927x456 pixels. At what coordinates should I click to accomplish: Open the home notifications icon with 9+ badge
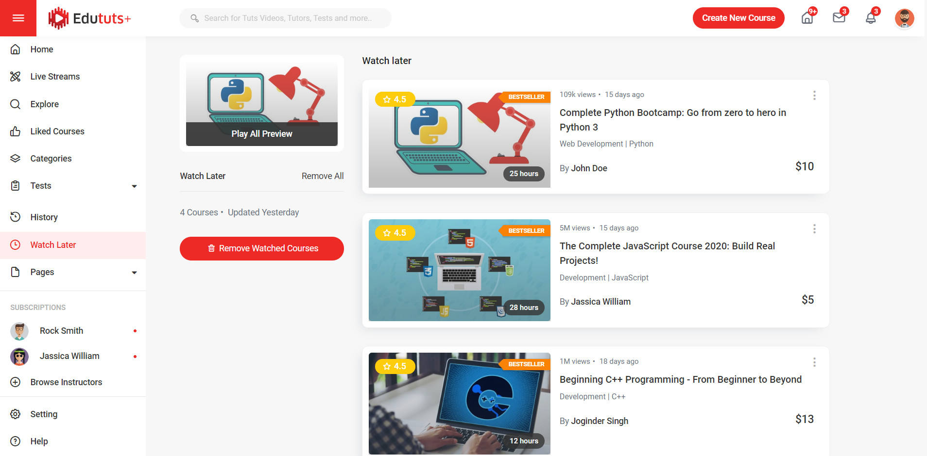point(807,18)
